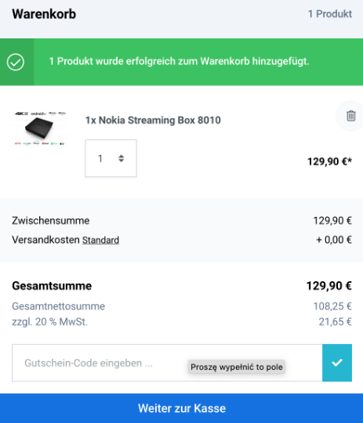Open the Nokia Streaming Box 8010 product link
Viewport: 363px width, 423px height.
click(x=153, y=121)
